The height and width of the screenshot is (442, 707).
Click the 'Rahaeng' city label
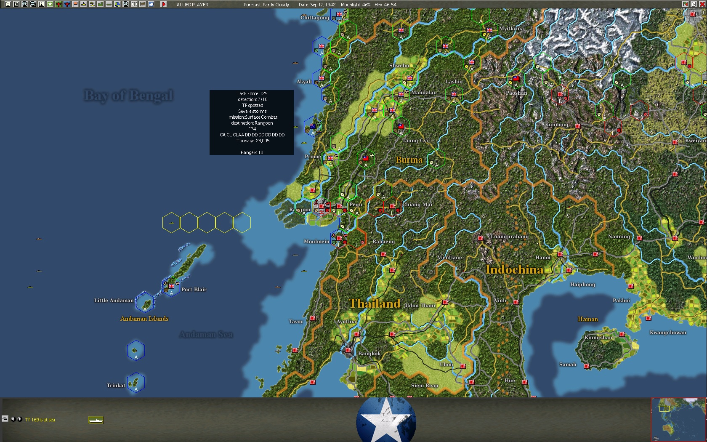click(383, 242)
